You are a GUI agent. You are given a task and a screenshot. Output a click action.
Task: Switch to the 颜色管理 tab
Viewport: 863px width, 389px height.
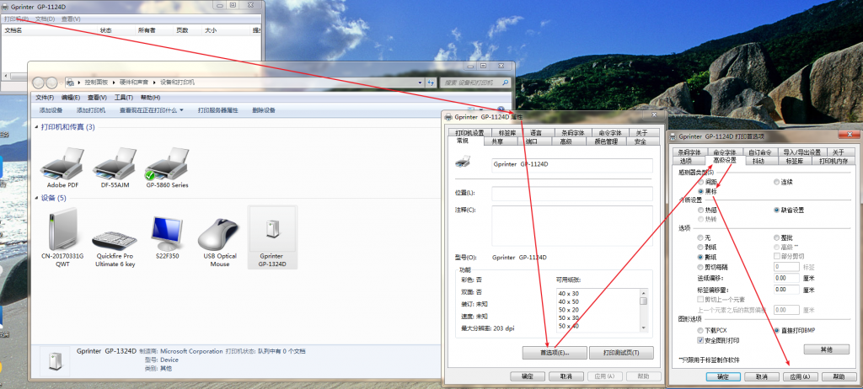coord(605,141)
